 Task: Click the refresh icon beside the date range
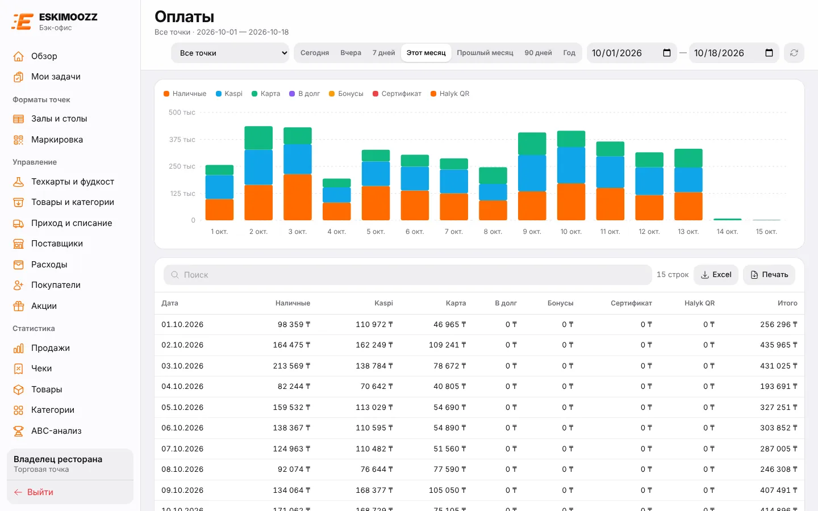point(794,53)
